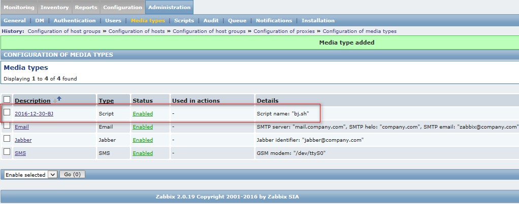This screenshot has height=204, width=519.
Task: Open the Configuration main tab
Action: click(122, 7)
